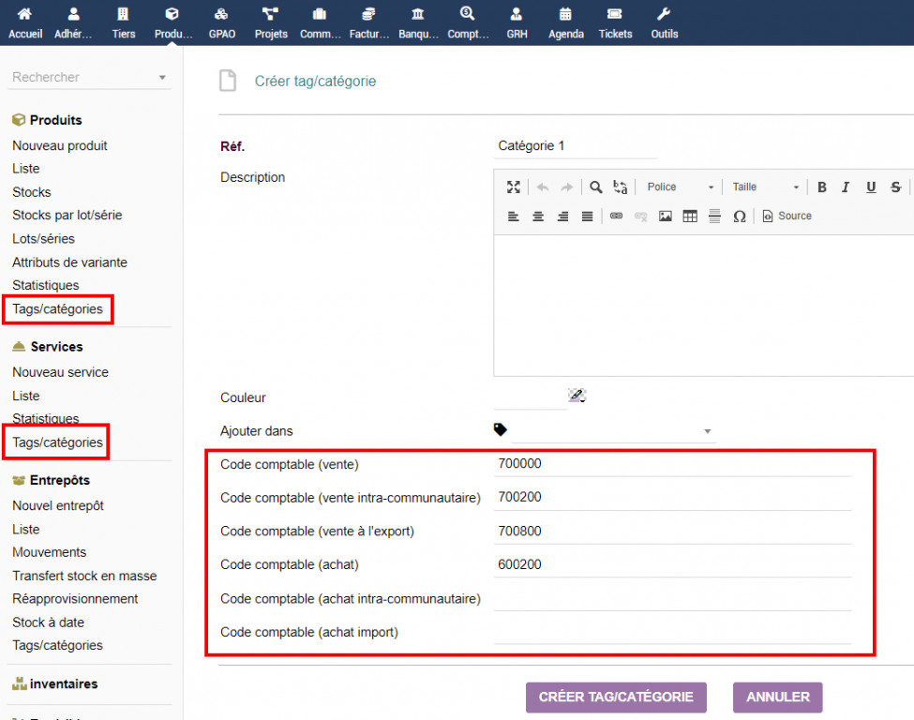Insert a special character (Omega)
Screen dimensions: 914x720
pos(739,217)
